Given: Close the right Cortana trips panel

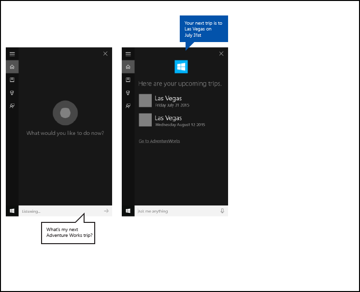Looking at the screenshot, I should [221, 54].
